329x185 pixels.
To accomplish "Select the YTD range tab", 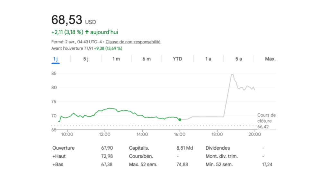I will tap(177, 59).
